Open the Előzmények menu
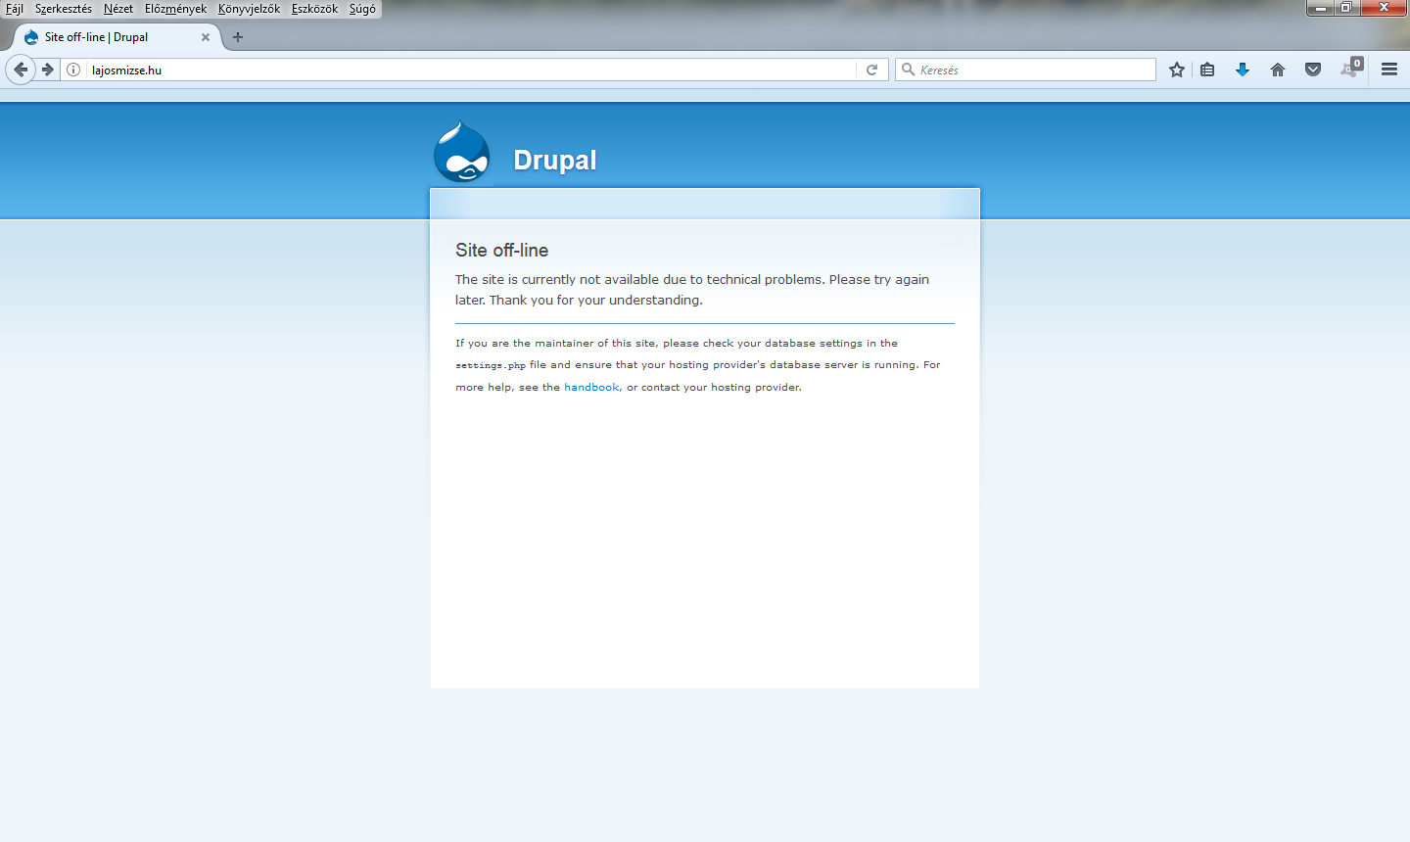The image size is (1410, 842). [175, 9]
